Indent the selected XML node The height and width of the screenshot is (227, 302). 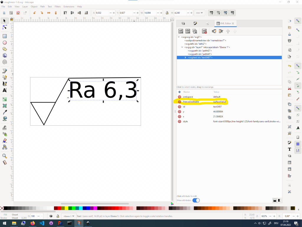[221, 31]
